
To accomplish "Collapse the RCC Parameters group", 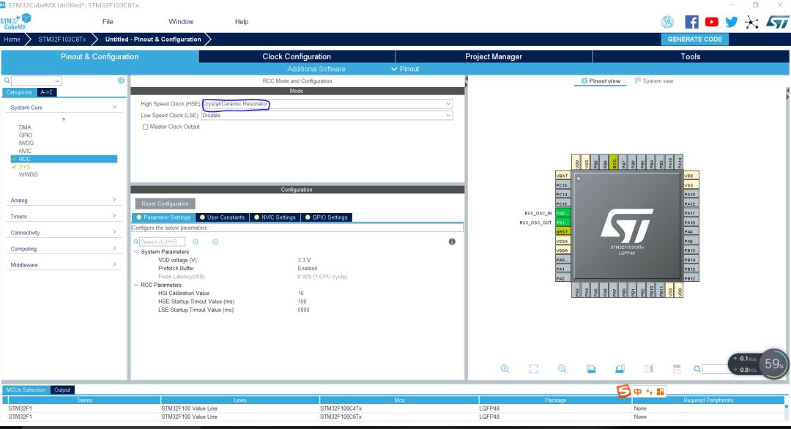I will pos(136,285).
